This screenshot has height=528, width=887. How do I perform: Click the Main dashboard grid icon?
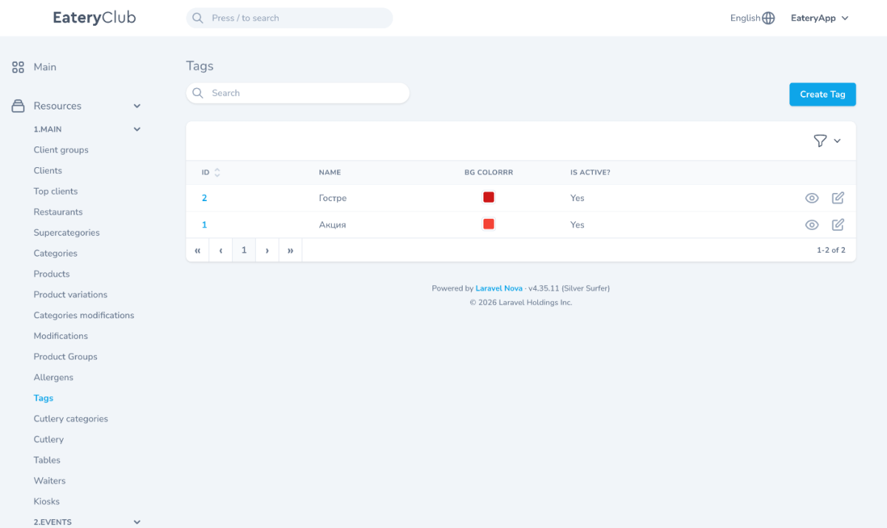point(18,67)
